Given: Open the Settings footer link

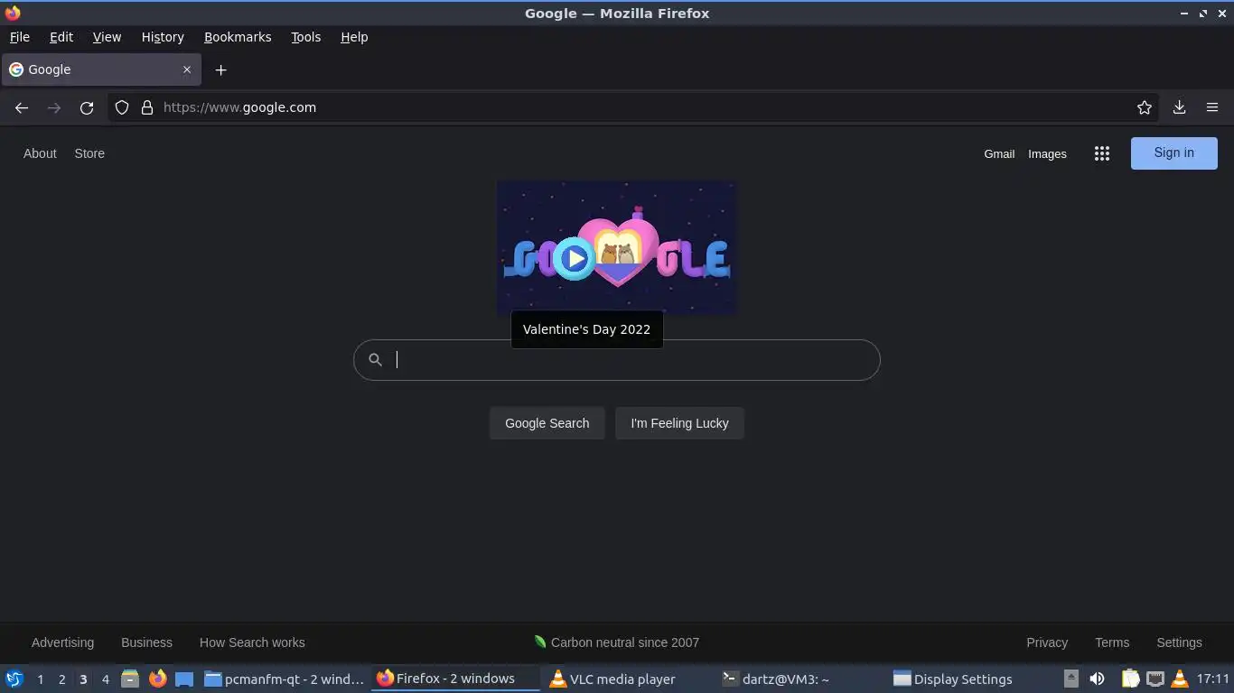Looking at the screenshot, I should 1179,642.
